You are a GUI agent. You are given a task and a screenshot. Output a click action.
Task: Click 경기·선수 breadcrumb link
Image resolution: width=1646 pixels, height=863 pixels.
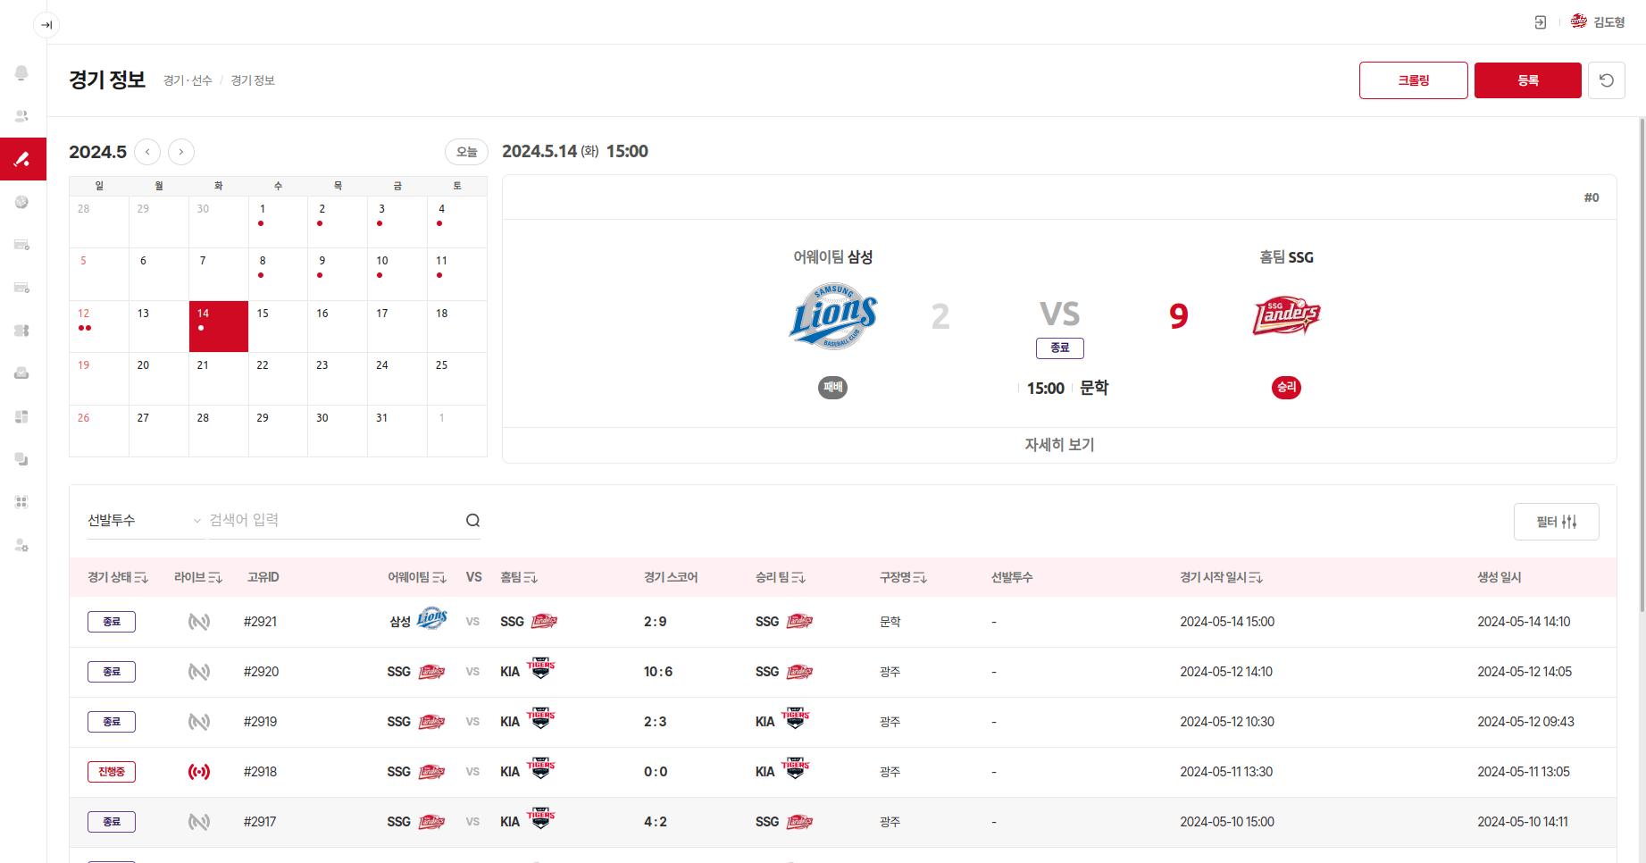pos(188,80)
